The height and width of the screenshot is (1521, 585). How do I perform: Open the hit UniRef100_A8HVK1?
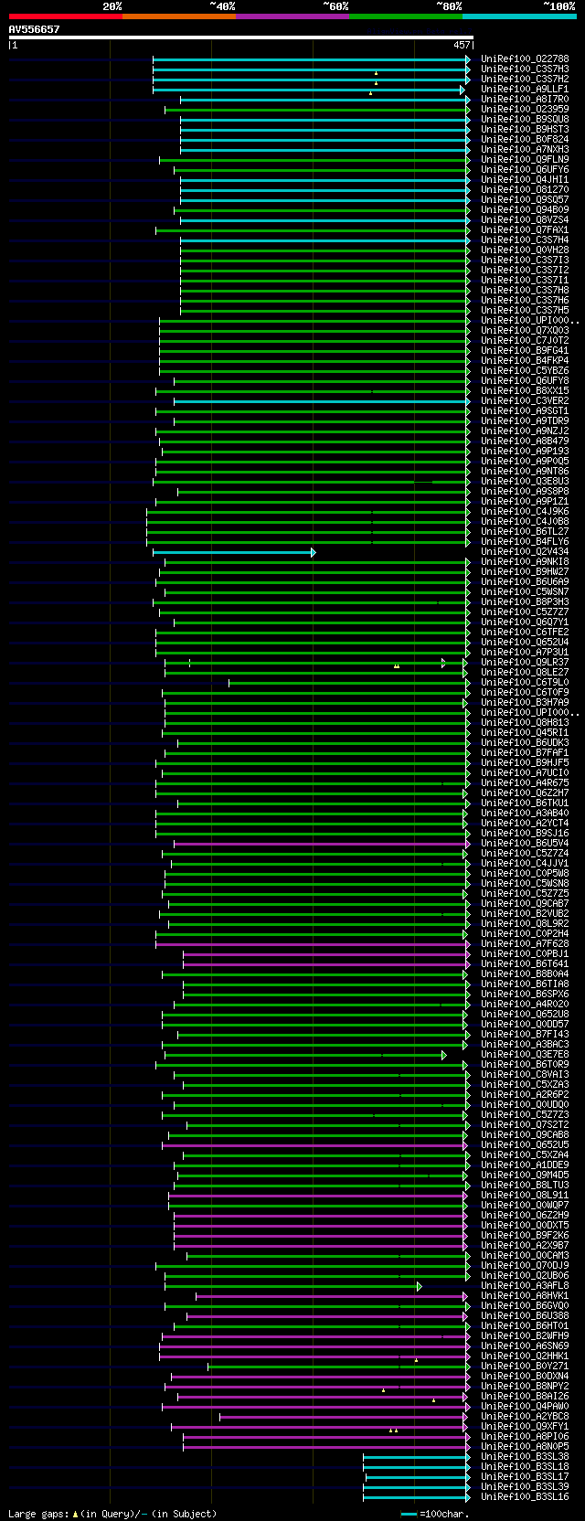point(525,1296)
